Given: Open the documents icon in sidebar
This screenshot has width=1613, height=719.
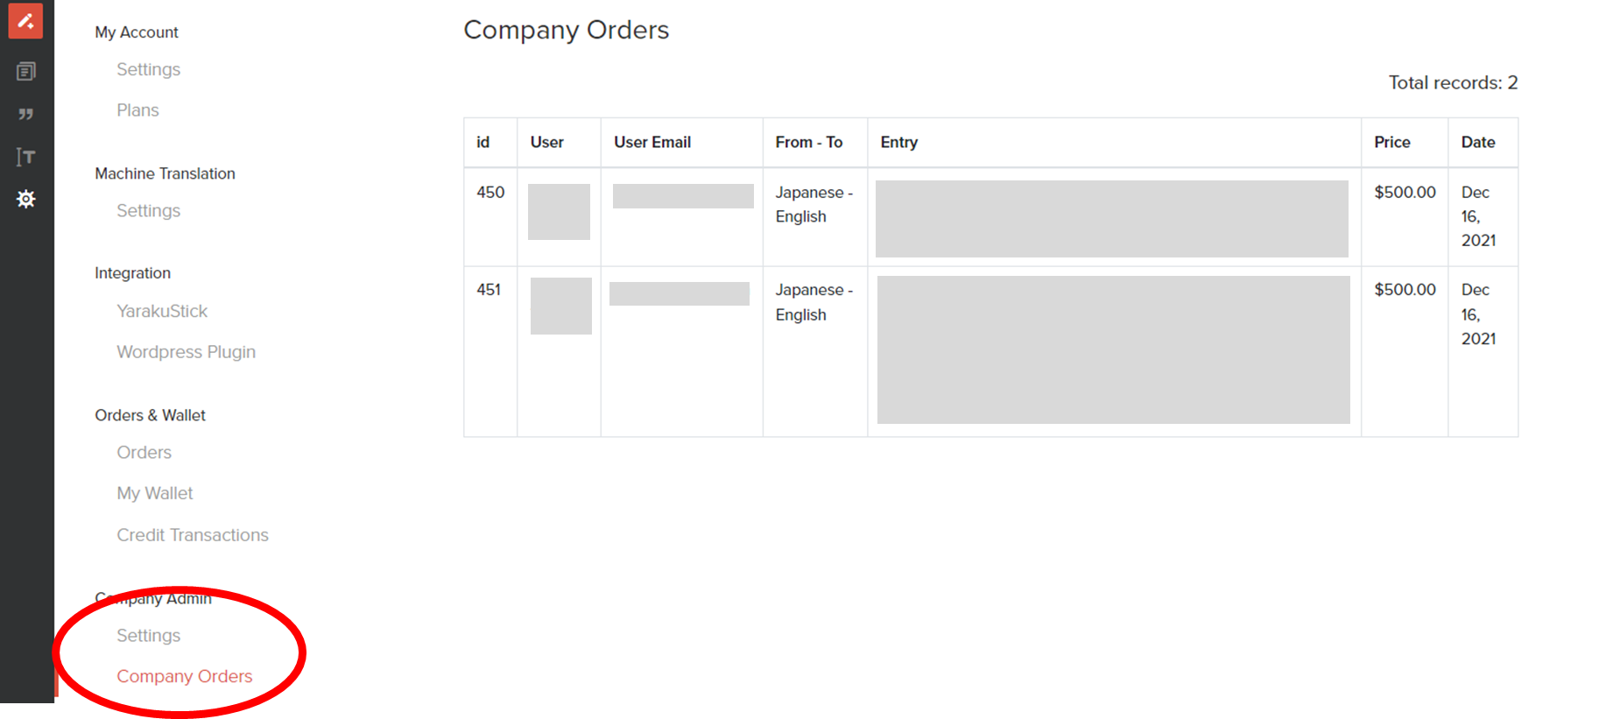Looking at the screenshot, I should coord(26,71).
